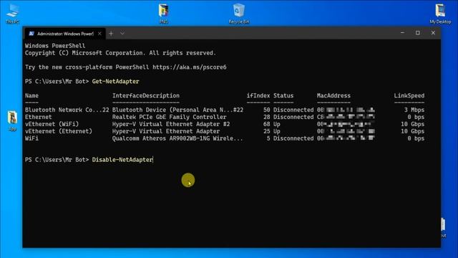The height and width of the screenshot is (258, 458).
Task: Switch to the Administrator: Windows PowerShell tab
Action: 65,34
